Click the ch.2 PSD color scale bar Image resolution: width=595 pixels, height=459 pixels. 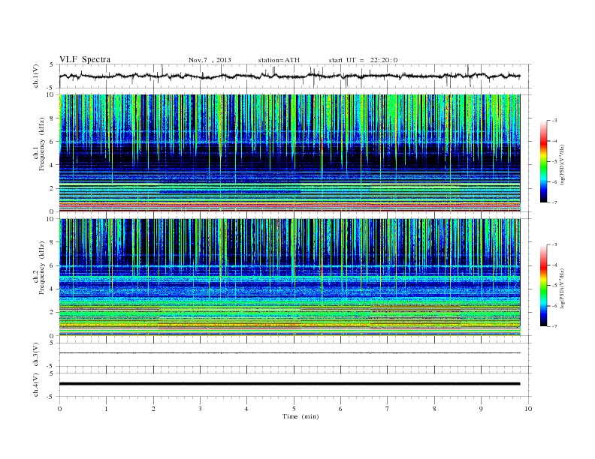(544, 286)
